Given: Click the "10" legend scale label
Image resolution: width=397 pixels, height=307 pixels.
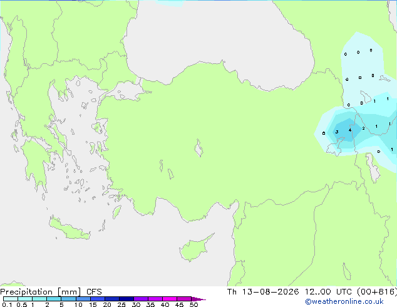Looking at the screenshot, I should click(78, 304).
